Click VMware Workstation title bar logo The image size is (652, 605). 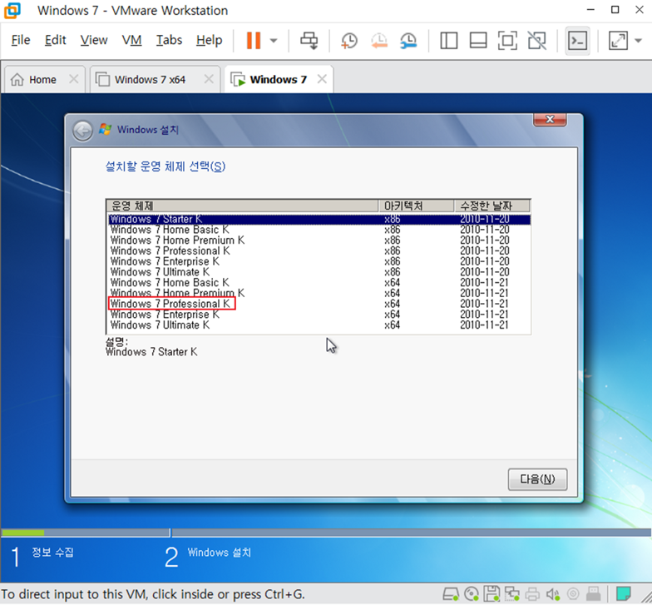[x=12, y=10]
